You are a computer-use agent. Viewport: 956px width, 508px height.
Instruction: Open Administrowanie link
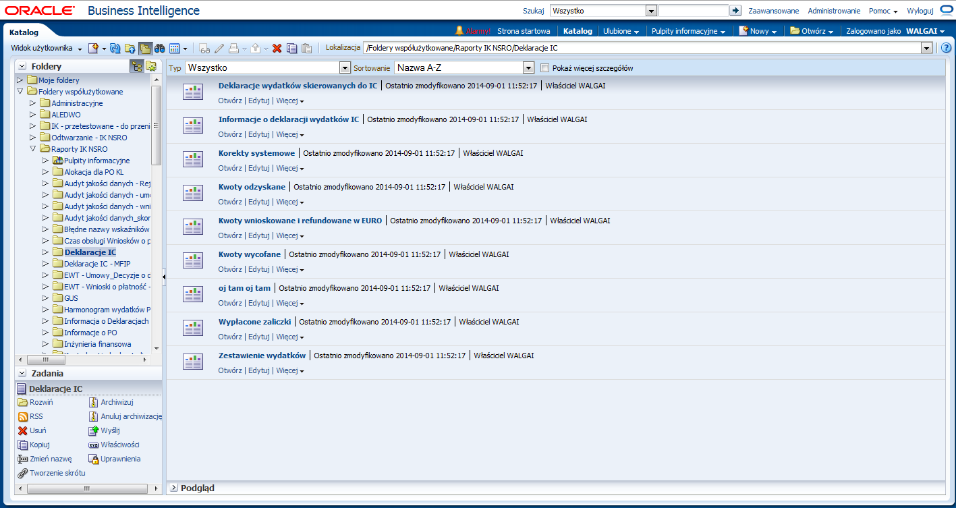click(834, 11)
